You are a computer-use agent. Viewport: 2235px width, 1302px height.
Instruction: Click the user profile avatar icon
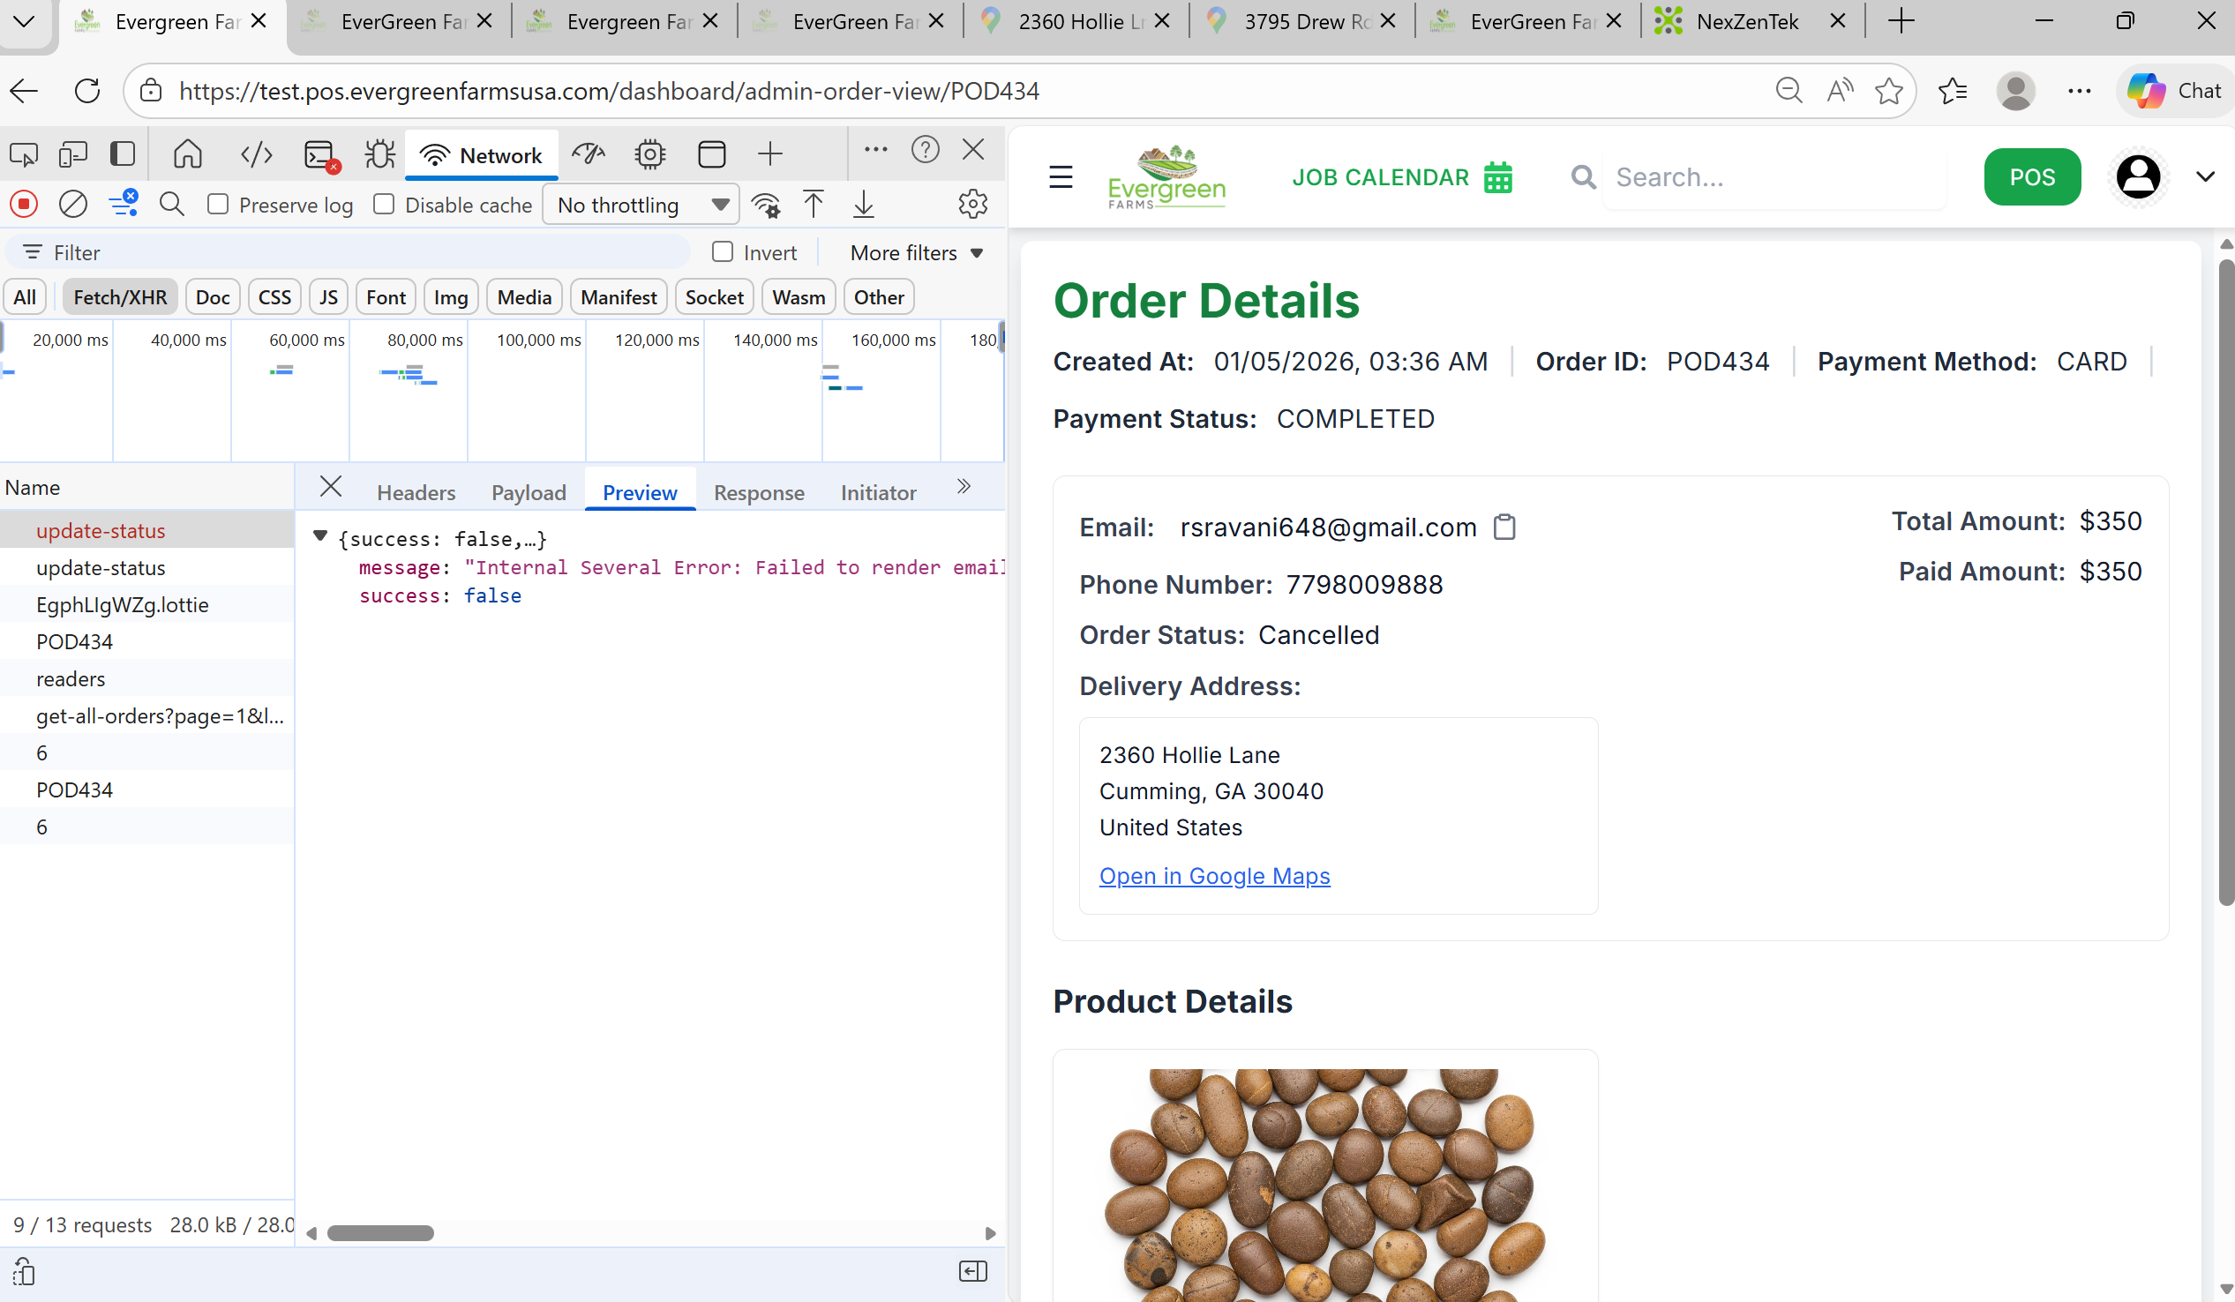click(2137, 177)
